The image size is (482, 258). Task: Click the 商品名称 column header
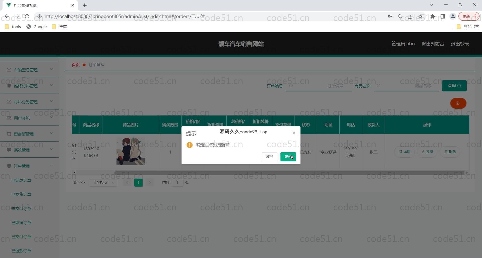point(91,125)
